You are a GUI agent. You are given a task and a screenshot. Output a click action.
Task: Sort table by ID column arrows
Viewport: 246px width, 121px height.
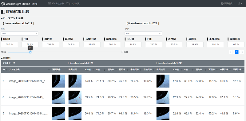point(6,69)
